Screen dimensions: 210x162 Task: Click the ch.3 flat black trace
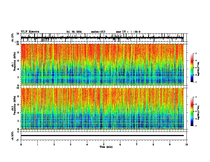(x=102, y=136)
